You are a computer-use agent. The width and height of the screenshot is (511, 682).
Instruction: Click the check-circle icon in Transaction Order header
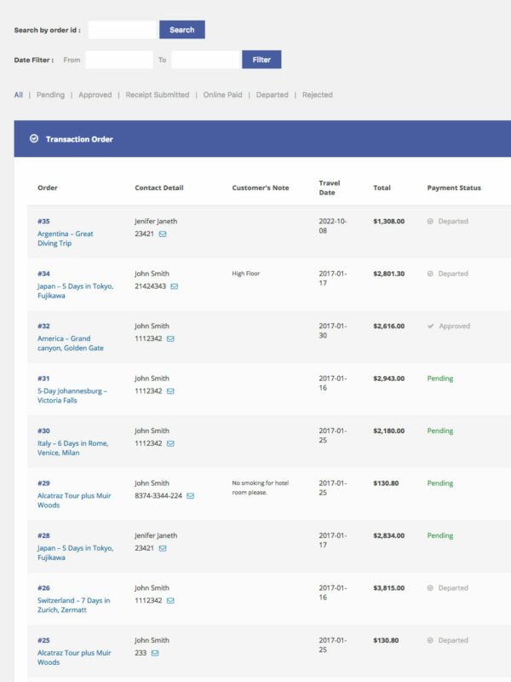[34, 139]
